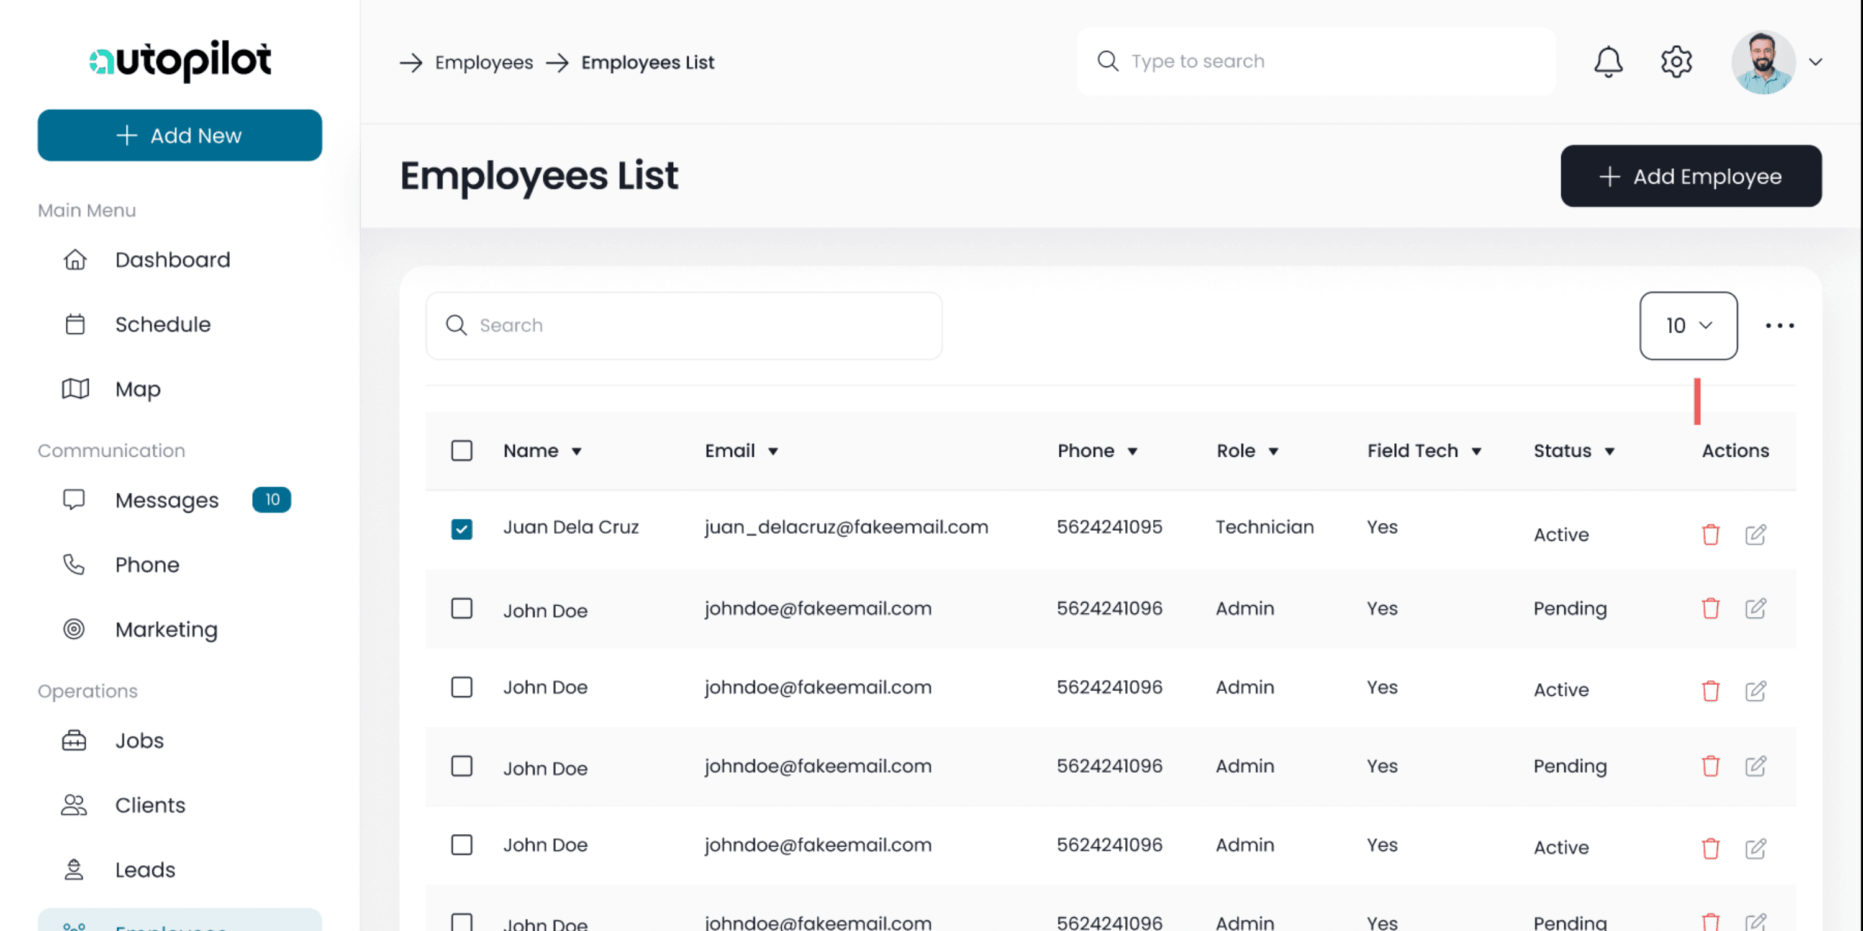Click the autopilot logo
Viewport: 1863px width, 931px height.
pyautogui.click(x=180, y=60)
